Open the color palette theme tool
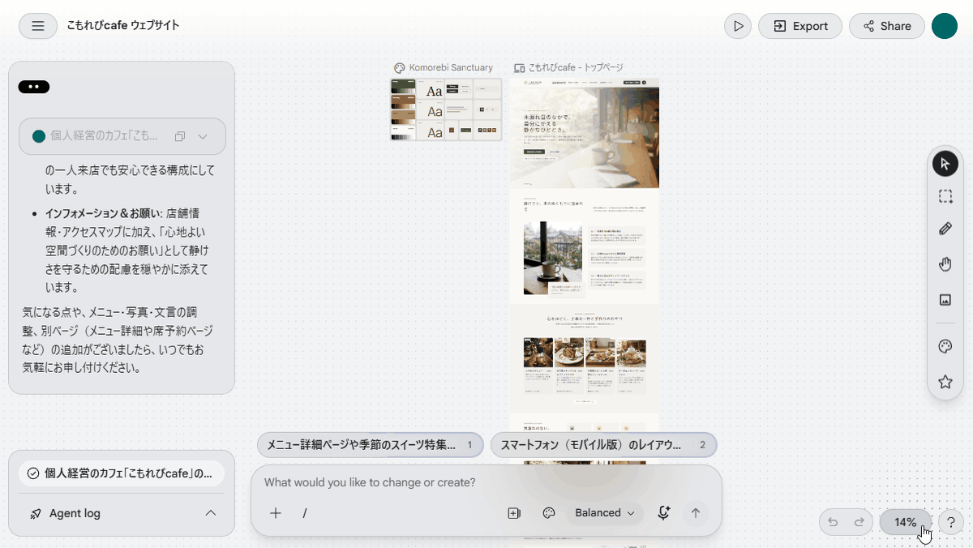 (x=945, y=347)
